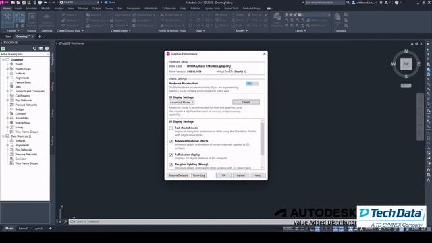Image resolution: width=432 pixels, height=243 pixels.
Task: Click the S compass letter on ViewCube
Action: [x=406, y=76]
